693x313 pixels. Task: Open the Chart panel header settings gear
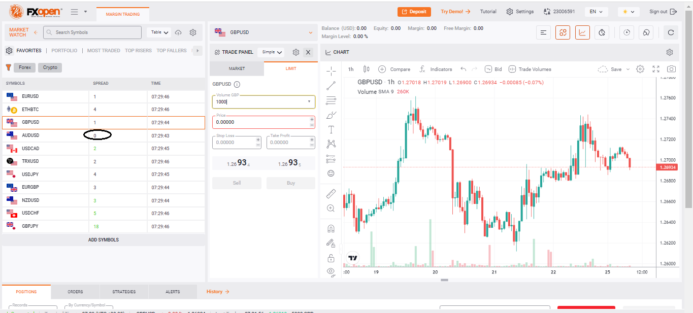point(670,52)
